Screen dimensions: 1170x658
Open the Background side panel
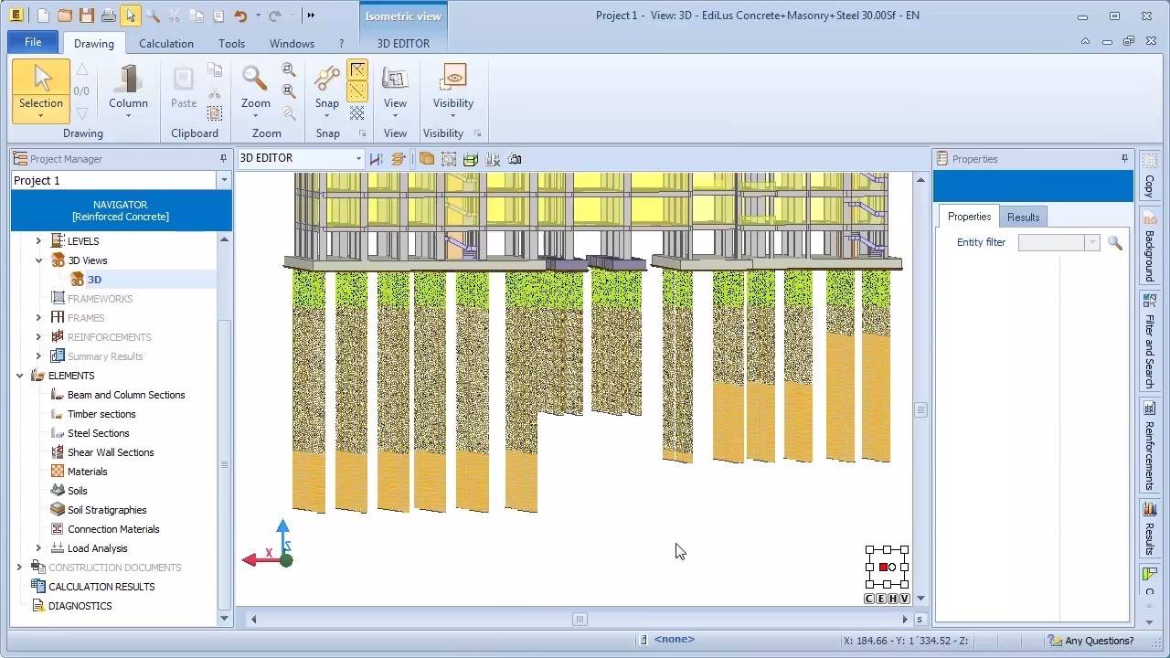click(x=1150, y=248)
